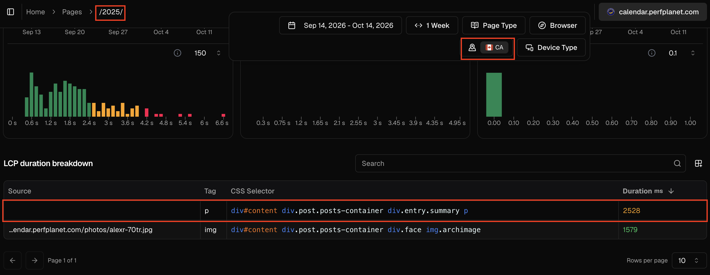Change the Rows per page value 10
710x275 pixels.
pyautogui.click(x=689, y=260)
